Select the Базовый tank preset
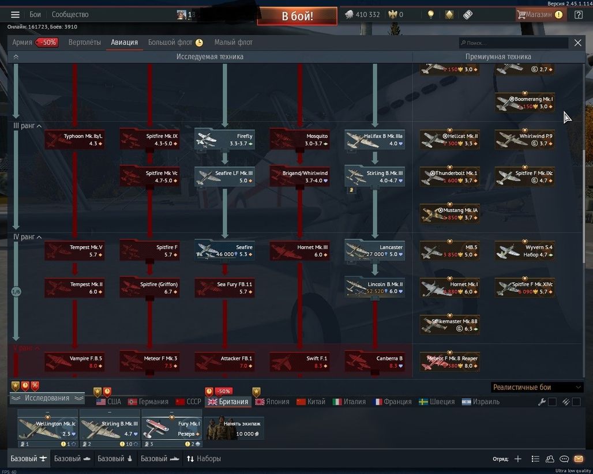 pos(72,458)
